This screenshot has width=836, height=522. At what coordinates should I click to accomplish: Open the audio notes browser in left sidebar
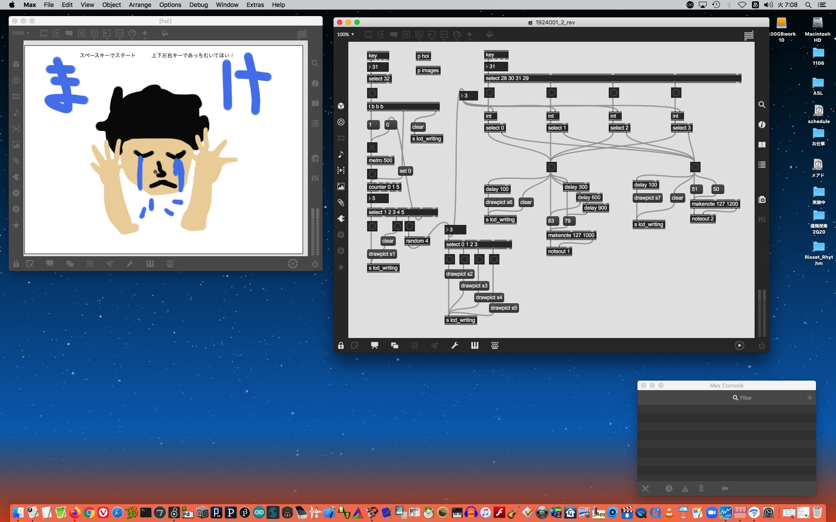(x=341, y=154)
